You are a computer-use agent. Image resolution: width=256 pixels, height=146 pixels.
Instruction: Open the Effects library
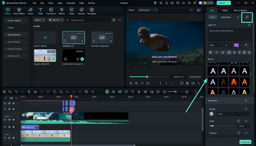click(61, 11)
